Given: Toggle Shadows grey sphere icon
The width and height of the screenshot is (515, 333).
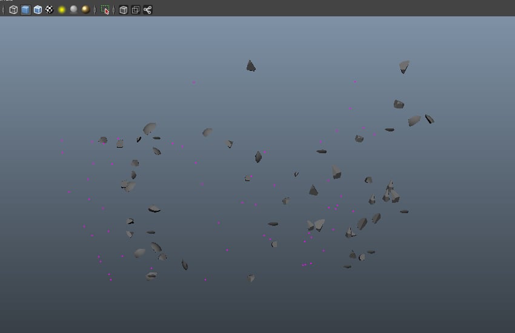Looking at the screenshot, I should (73, 10).
